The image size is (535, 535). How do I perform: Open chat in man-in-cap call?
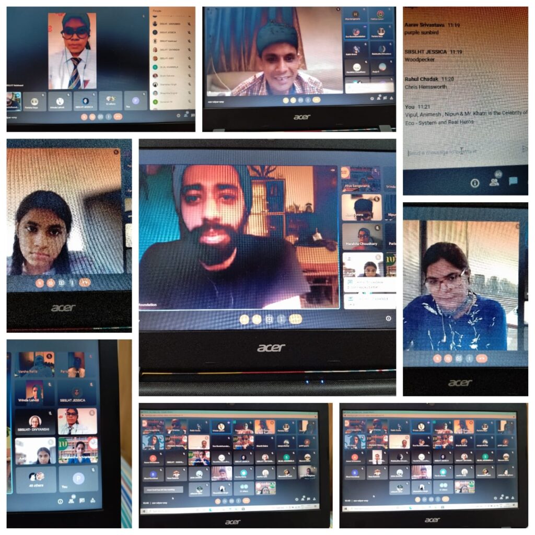pyautogui.click(x=385, y=98)
